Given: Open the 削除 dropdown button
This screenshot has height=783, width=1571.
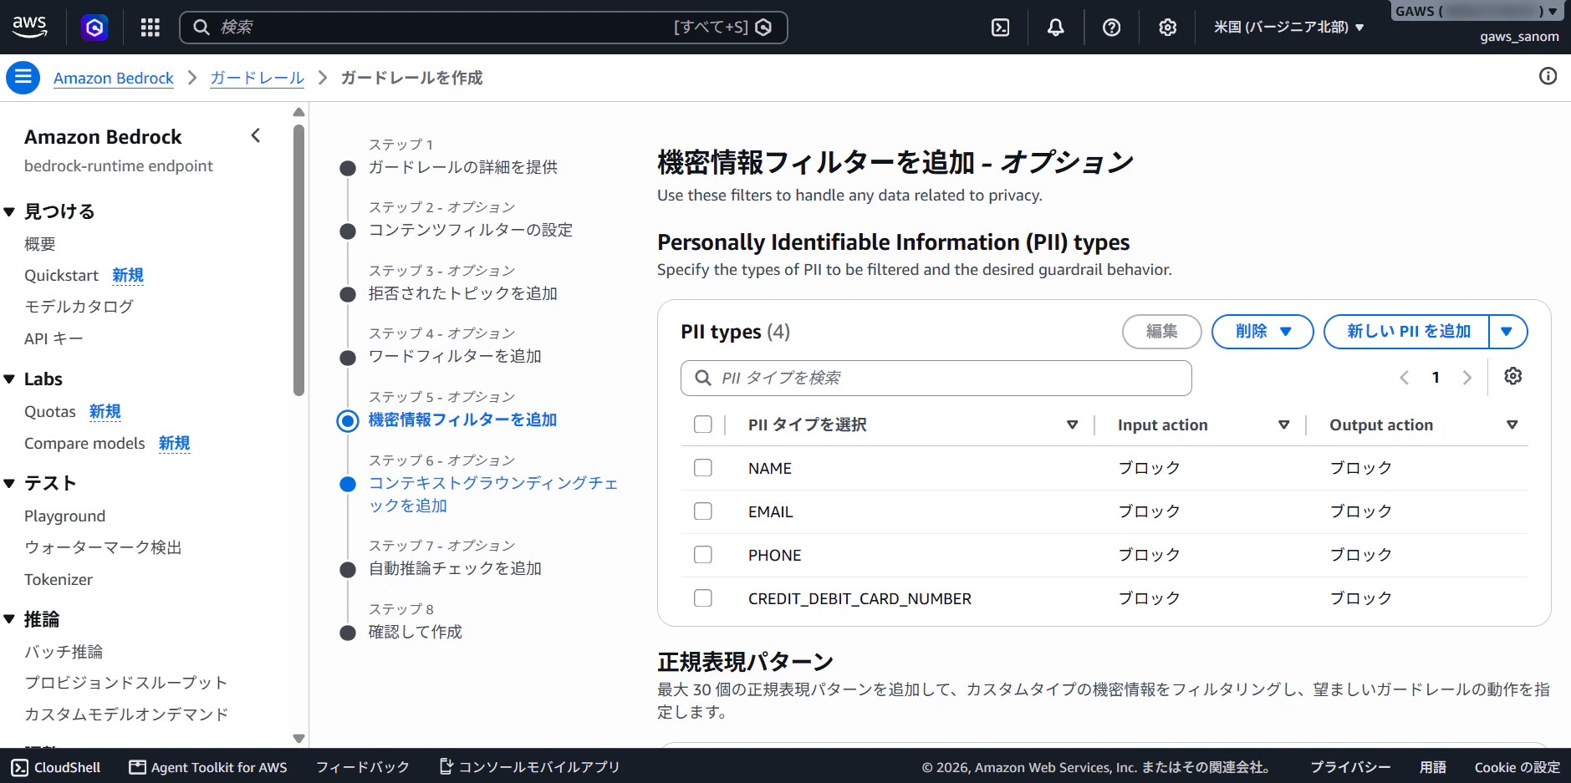Looking at the screenshot, I should [1262, 332].
